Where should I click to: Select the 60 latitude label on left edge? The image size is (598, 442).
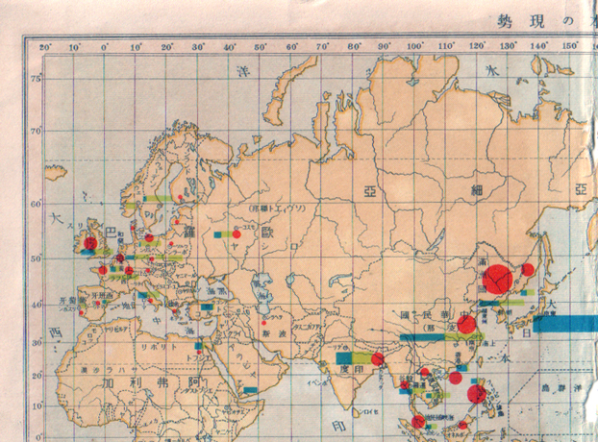pos(35,204)
